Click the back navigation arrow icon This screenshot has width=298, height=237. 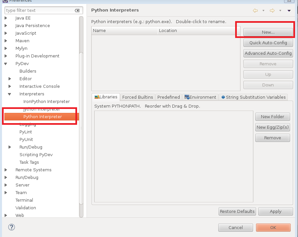point(255,11)
